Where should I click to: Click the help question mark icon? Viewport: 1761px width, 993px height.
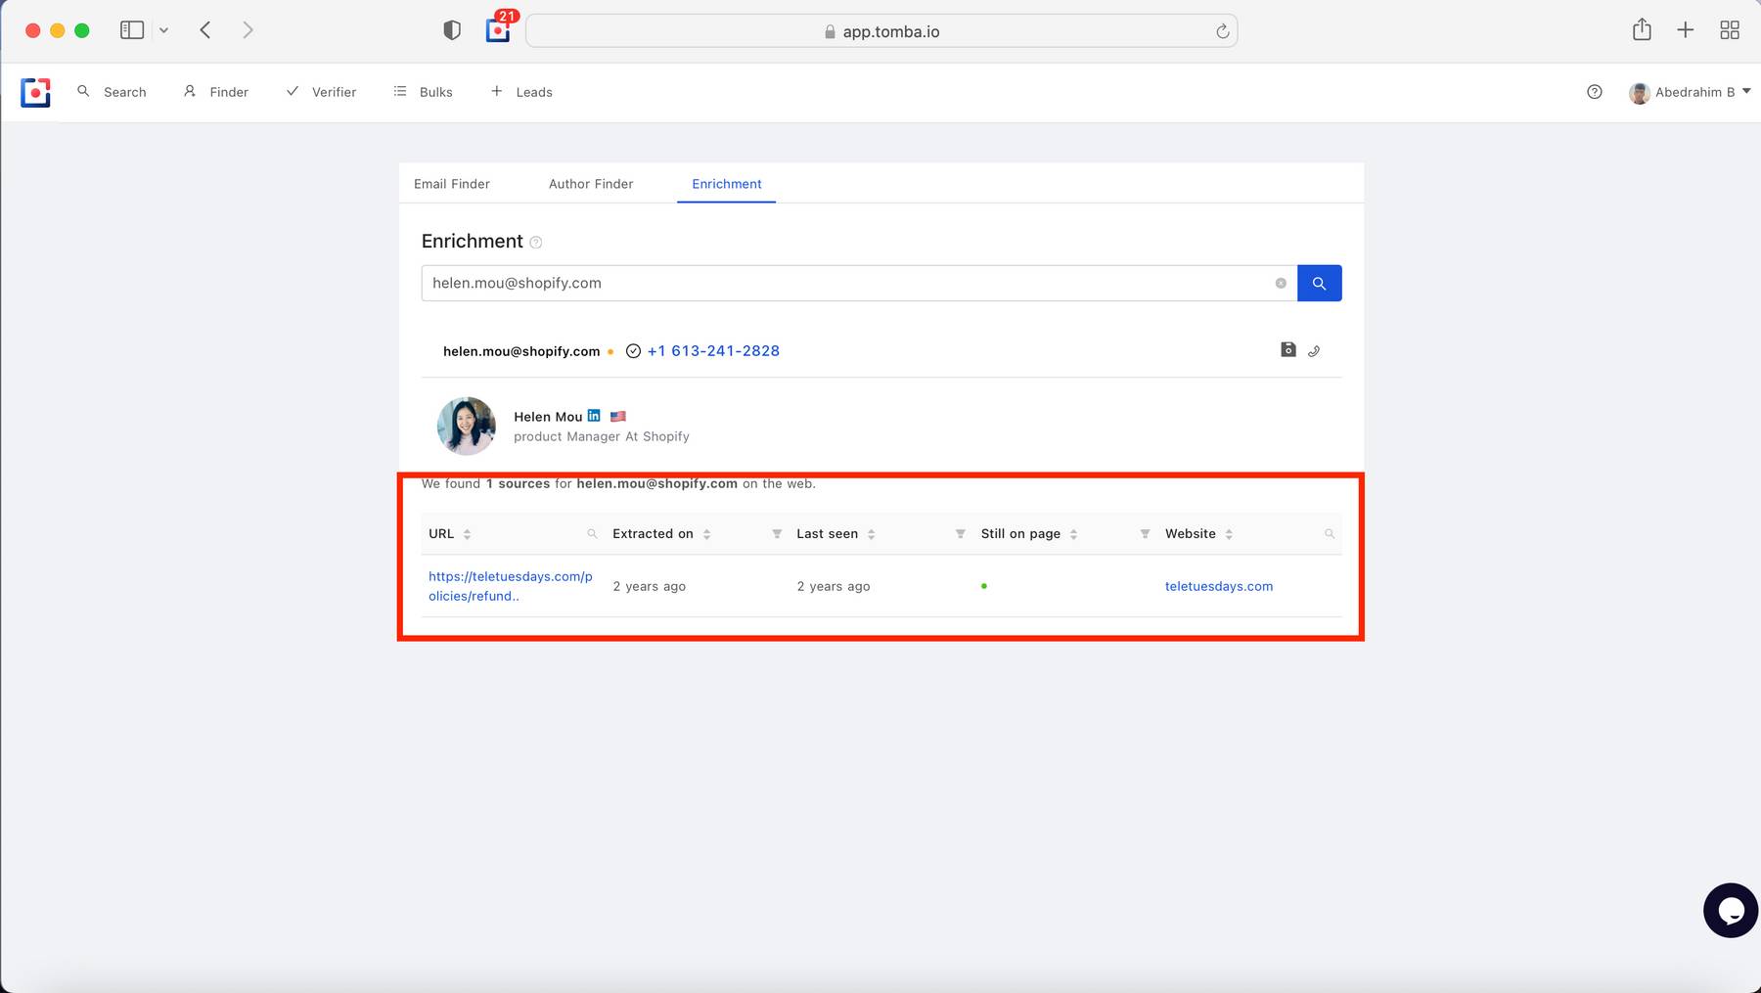click(1595, 92)
